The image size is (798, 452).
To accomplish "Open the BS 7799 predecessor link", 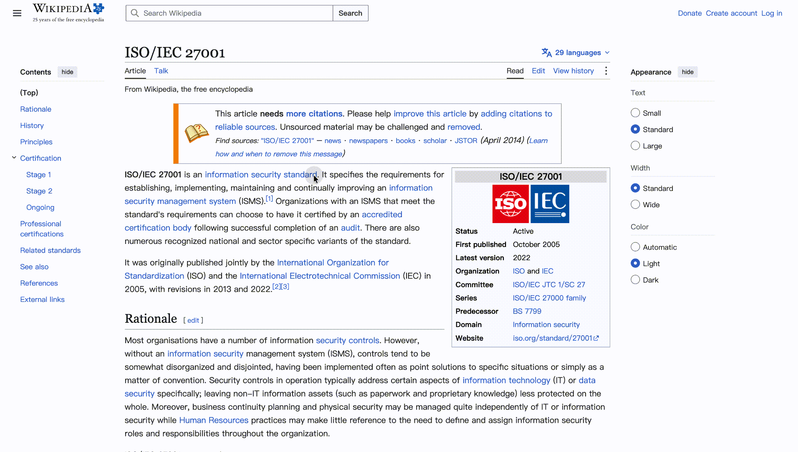I will click(527, 311).
